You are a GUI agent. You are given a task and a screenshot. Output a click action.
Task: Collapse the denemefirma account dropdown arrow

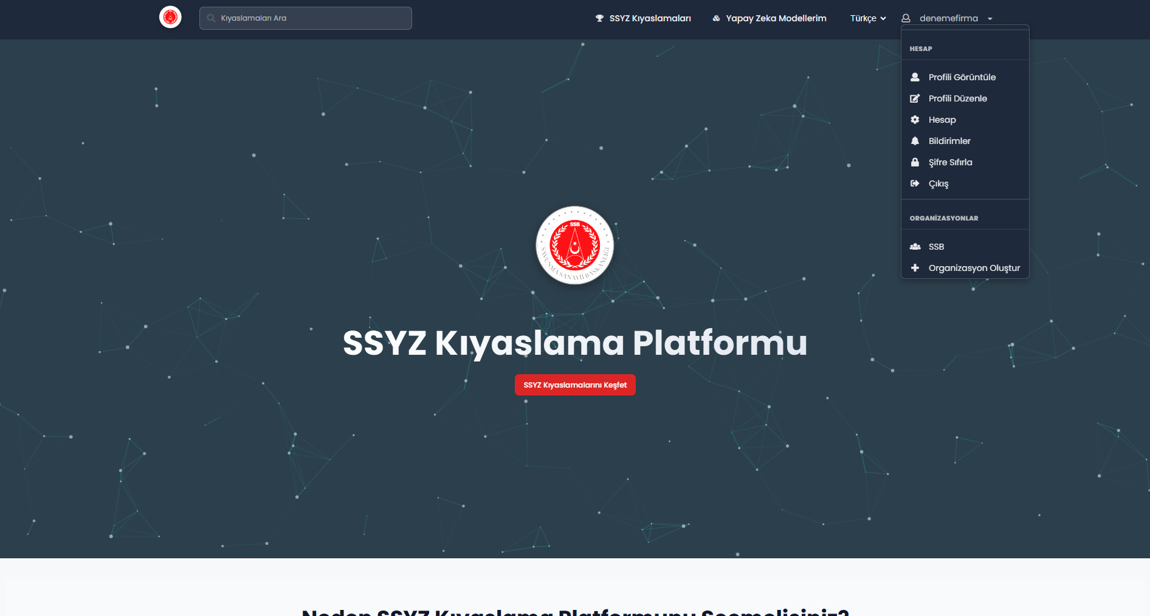(x=990, y=19)
